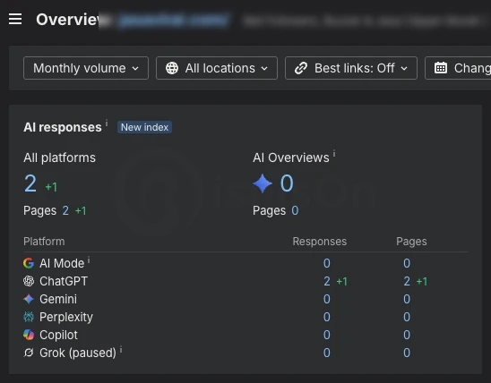Click the ChatGPT Responses value 2
Image resolution: width=491 pixels, height=383 pixels.
327,281
